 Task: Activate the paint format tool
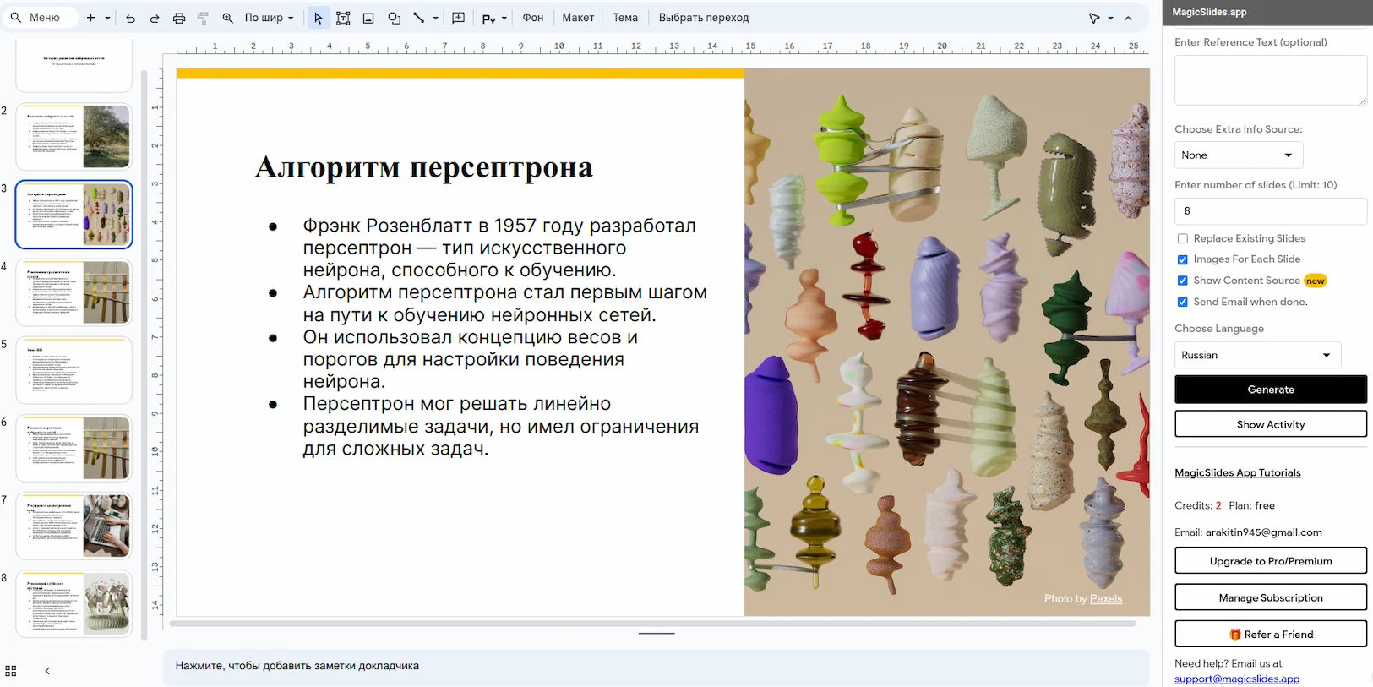click(x=203, y=18)
